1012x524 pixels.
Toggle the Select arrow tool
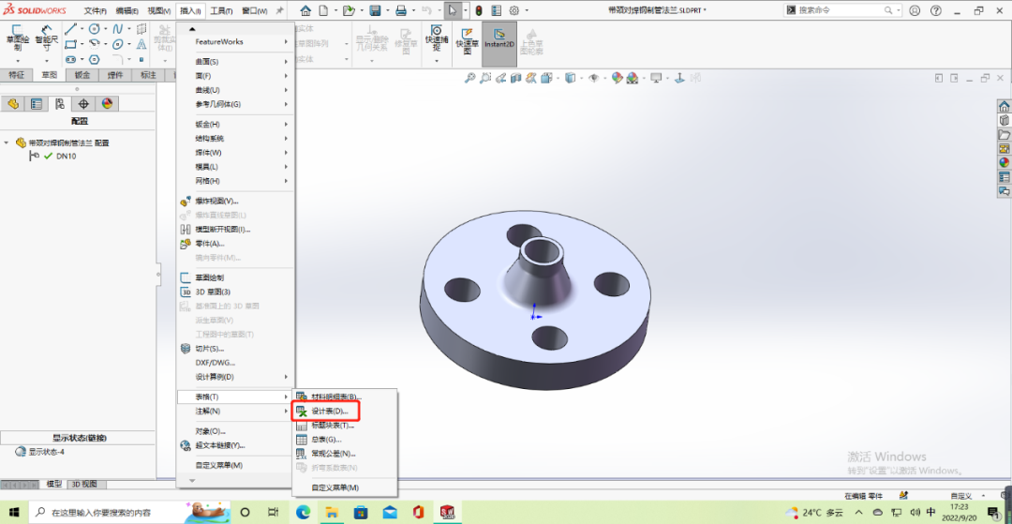tap(453, 10)
